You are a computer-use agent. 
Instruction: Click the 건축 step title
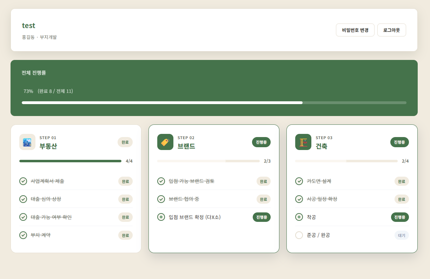pos(321,146)
